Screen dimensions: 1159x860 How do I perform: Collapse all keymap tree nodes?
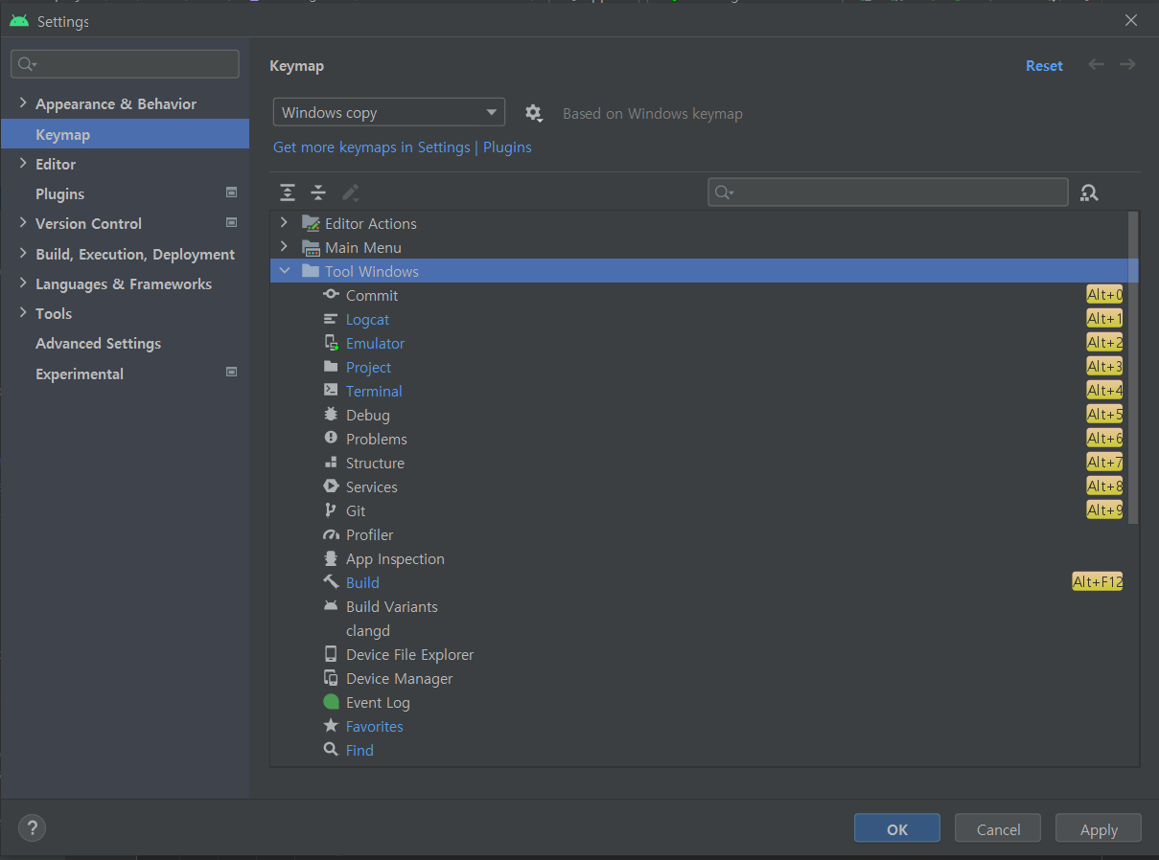pos(318,192)
